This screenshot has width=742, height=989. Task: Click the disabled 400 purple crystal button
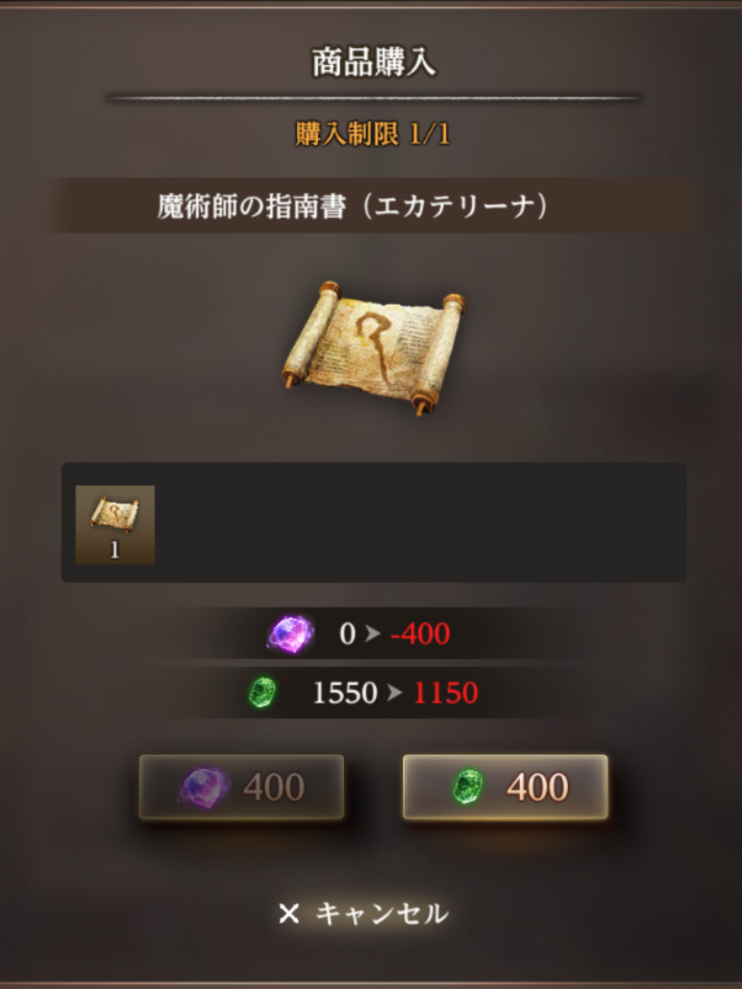pyautogui.click(x=242, y=787)
